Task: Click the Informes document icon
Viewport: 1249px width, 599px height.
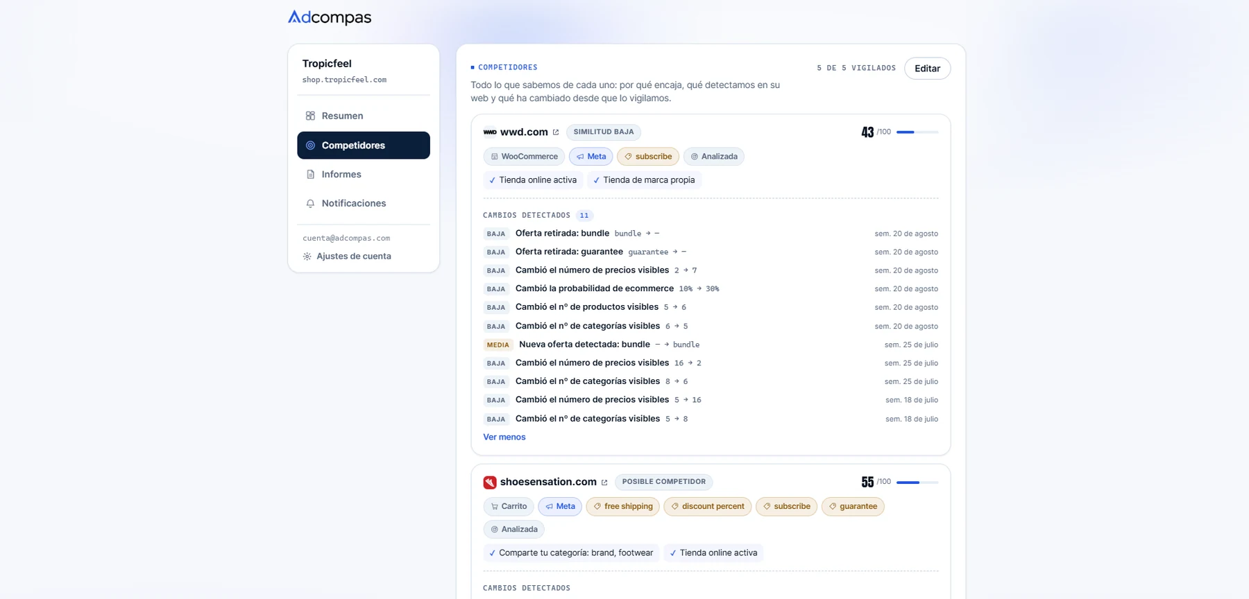Action: (310, 175)
